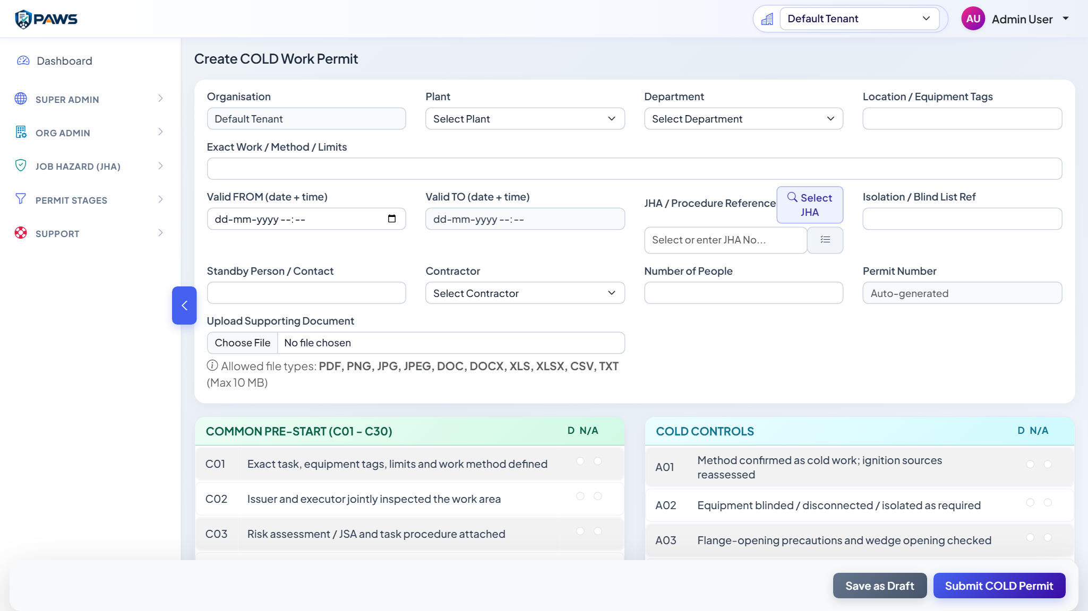Click Save as Draft button
The image size is (1088, 611).
tap(880, 586)
